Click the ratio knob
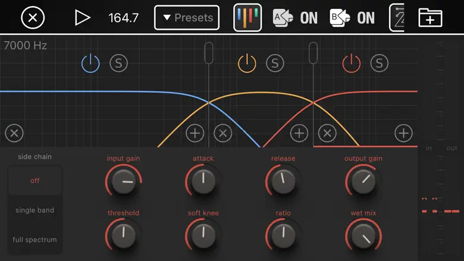 (x=283, y=235)
